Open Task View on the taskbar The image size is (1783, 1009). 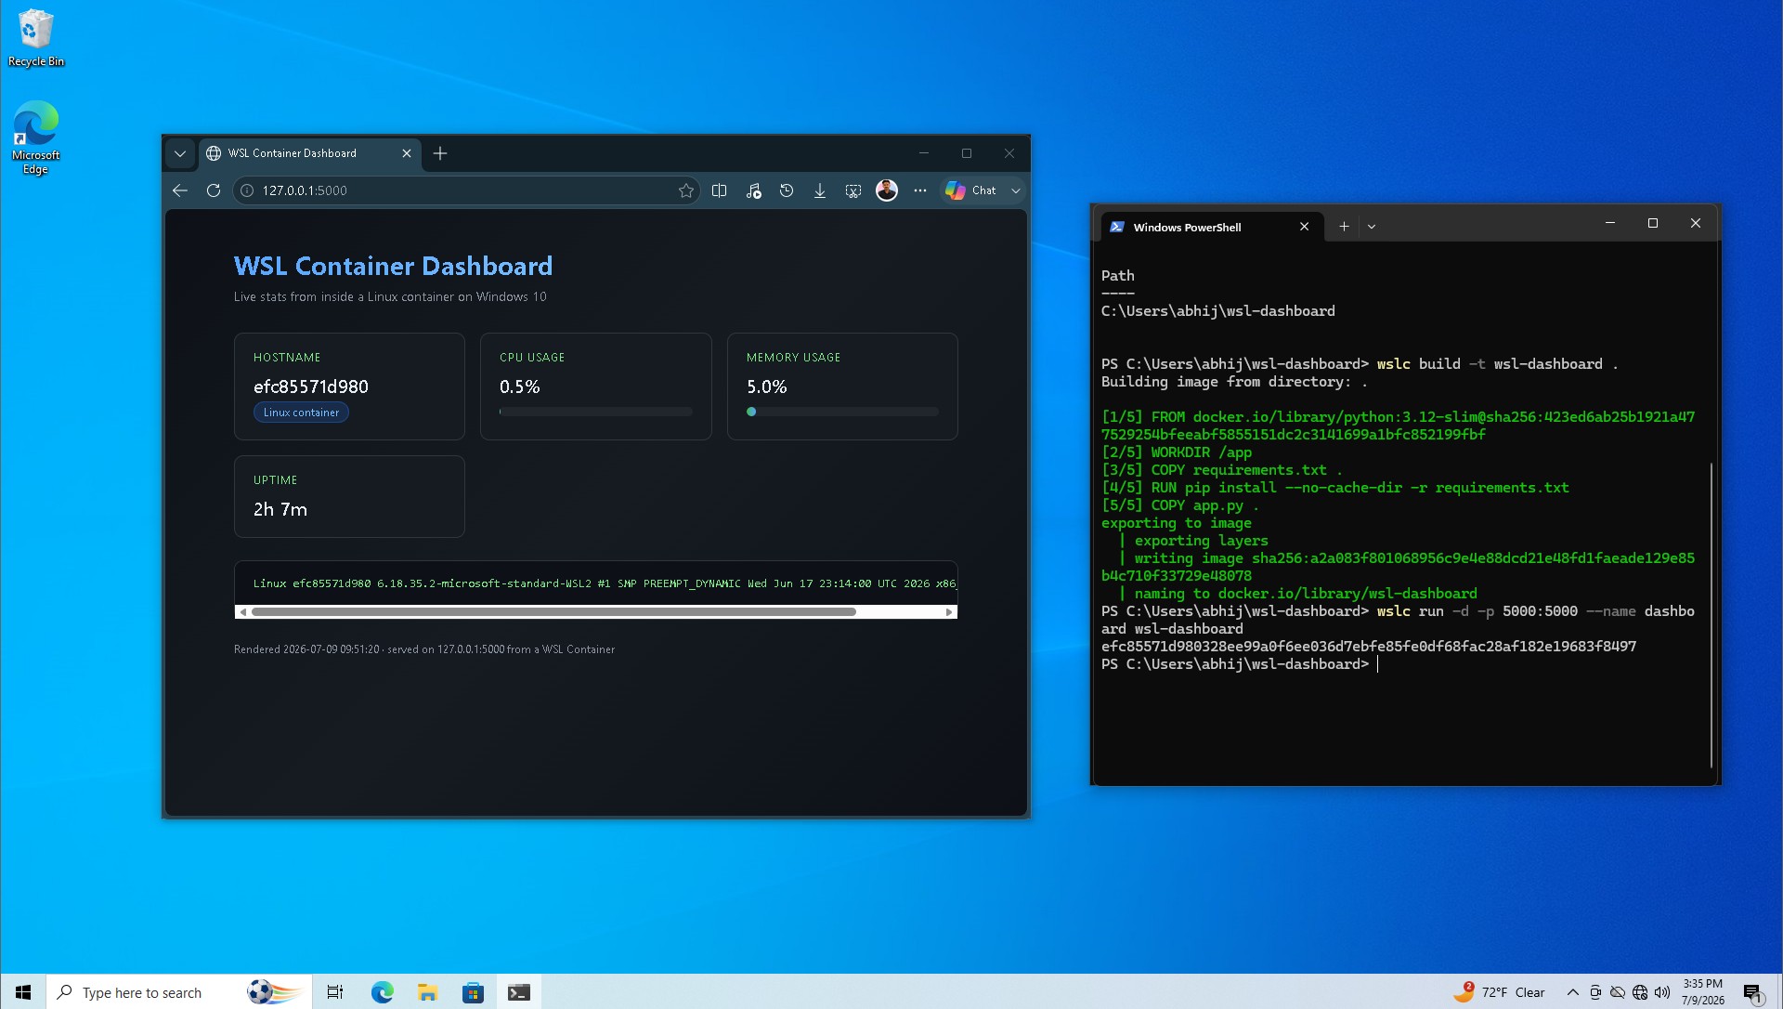tap(335, 992)
